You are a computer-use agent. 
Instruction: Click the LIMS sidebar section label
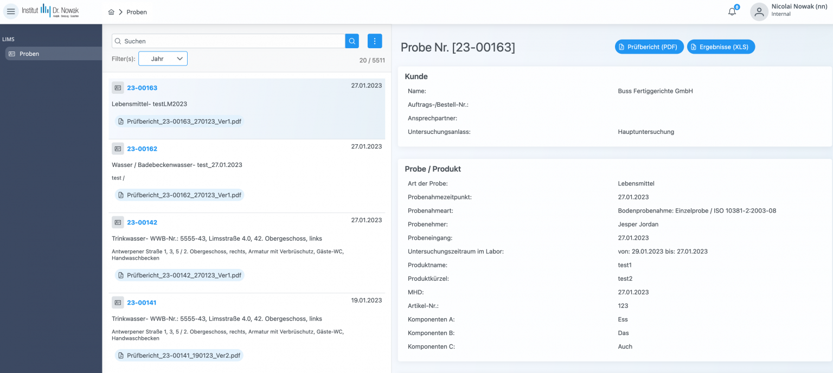[8, 40]
